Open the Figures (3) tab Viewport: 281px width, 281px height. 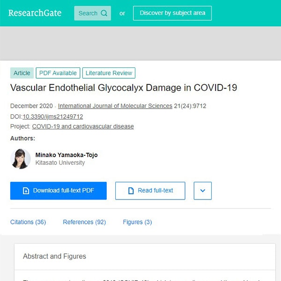click(x=137, y=222)
